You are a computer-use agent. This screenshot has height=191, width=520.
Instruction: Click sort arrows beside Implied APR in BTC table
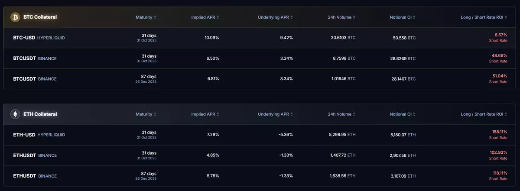(218, 17)
